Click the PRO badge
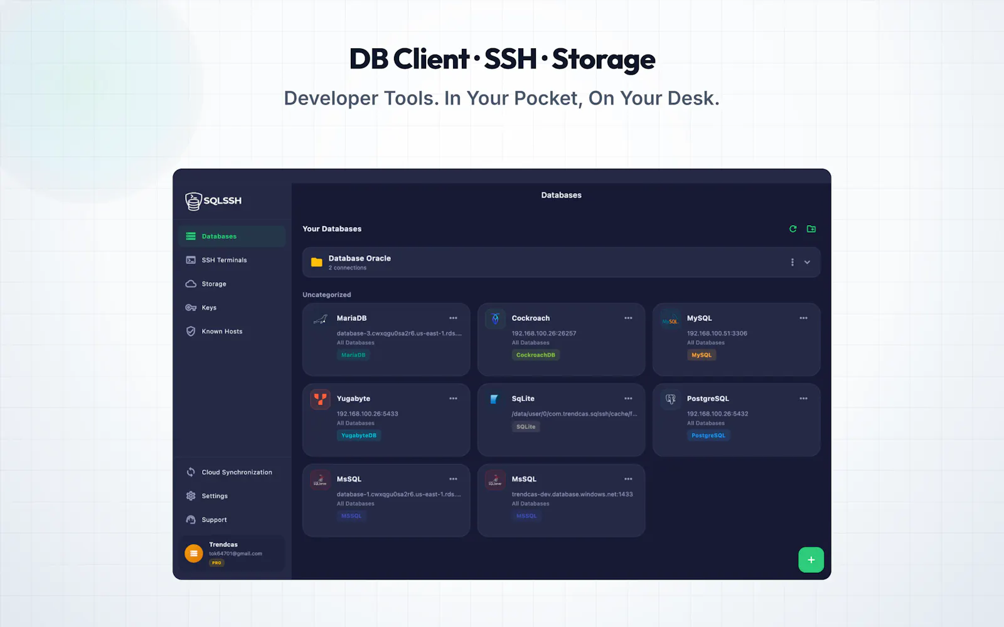1004x627 pixels. [216, 563]
